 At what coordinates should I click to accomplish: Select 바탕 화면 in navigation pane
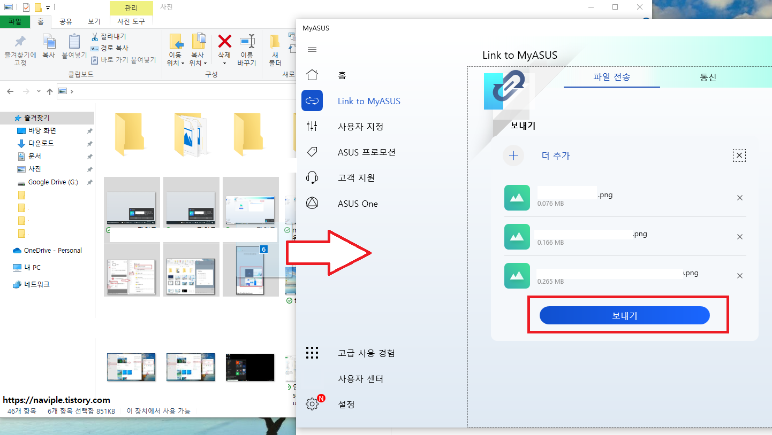(42, 130)
